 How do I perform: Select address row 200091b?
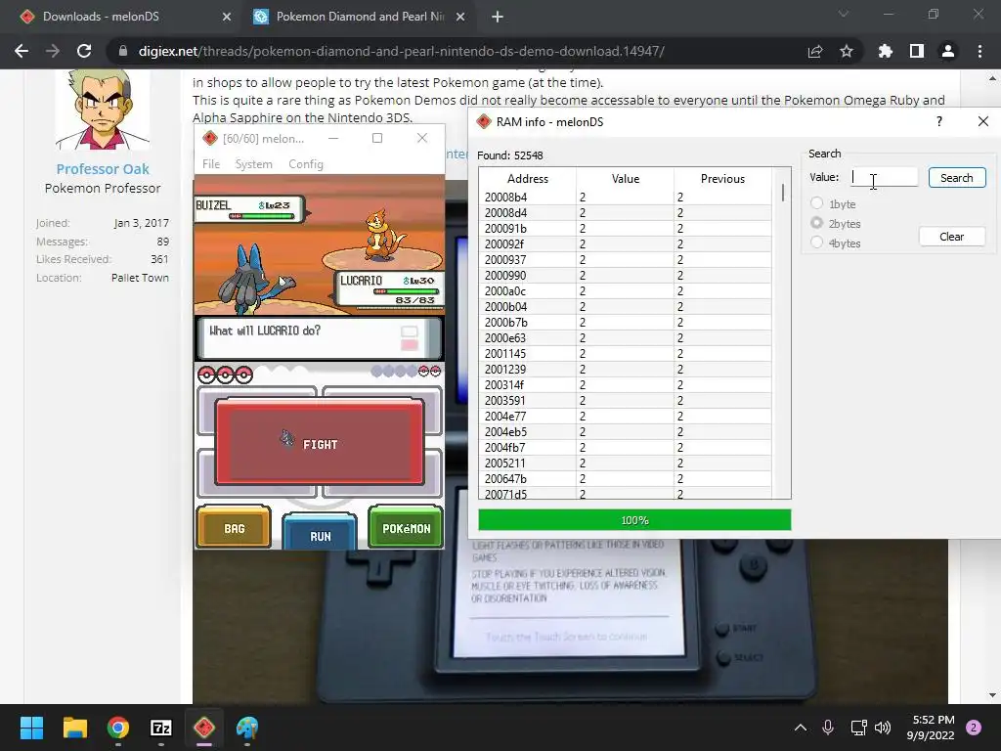(626, 229)
